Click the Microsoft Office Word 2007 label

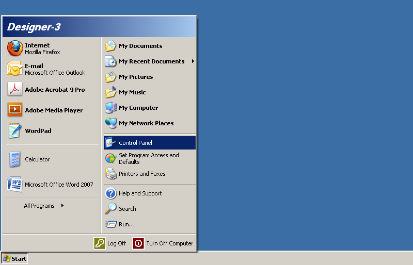coord(59,185)
